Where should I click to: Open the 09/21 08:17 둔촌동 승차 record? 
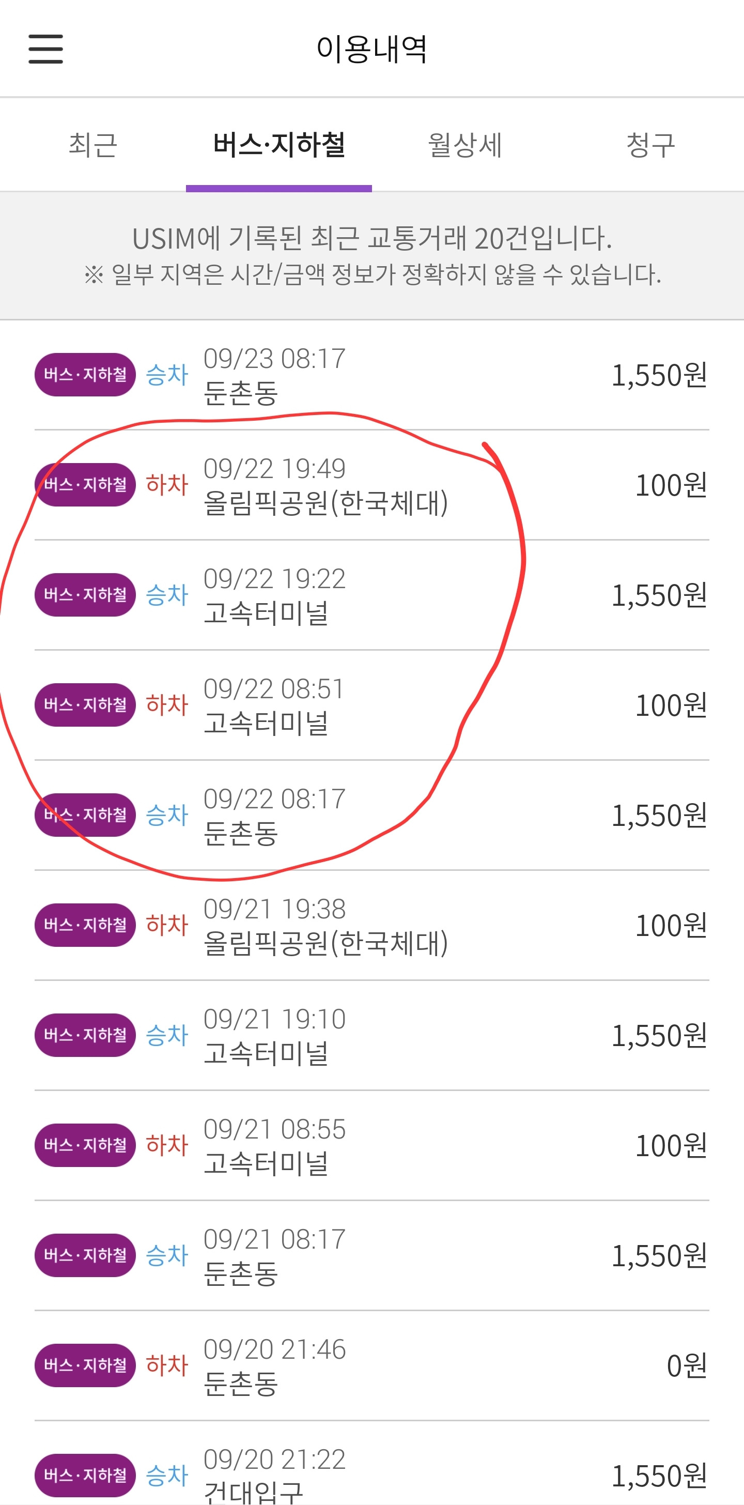(x=372, y=1255)
